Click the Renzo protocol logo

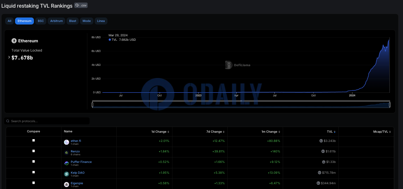pos(67,153)
